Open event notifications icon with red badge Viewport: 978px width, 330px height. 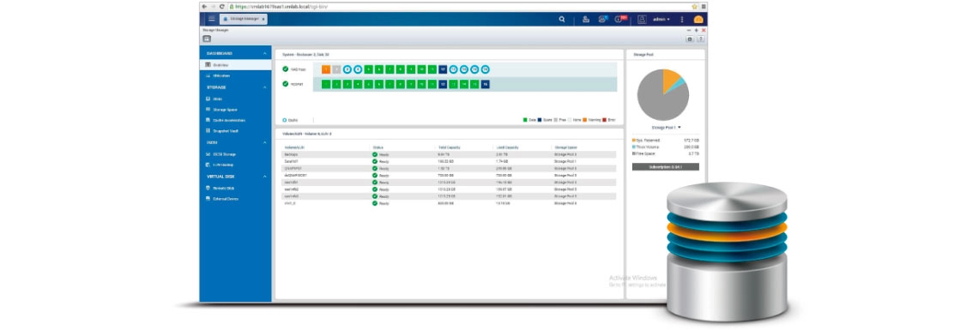point(620,20)
